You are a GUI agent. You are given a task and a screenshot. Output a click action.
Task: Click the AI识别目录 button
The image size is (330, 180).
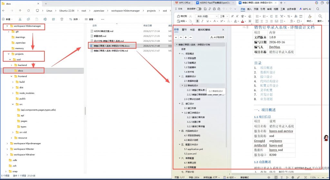coord(217,37)
